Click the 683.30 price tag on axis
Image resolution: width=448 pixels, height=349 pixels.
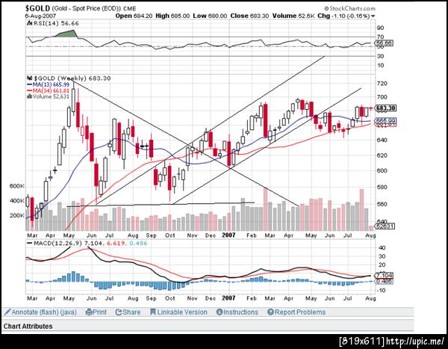[386, 108]
